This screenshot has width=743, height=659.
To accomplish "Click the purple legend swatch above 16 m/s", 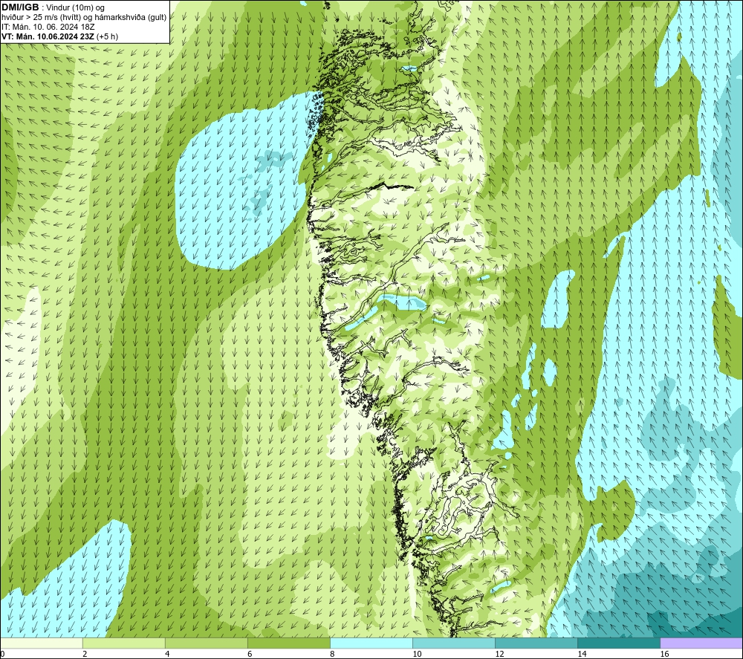I will [701, 643].
